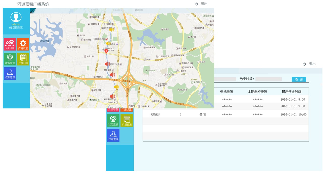
Task: Click 退出 link in the back log window
Action: point(312,64)
